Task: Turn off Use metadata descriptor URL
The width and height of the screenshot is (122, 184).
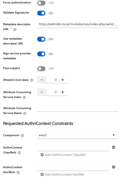Action: click(x=41, y=39)
